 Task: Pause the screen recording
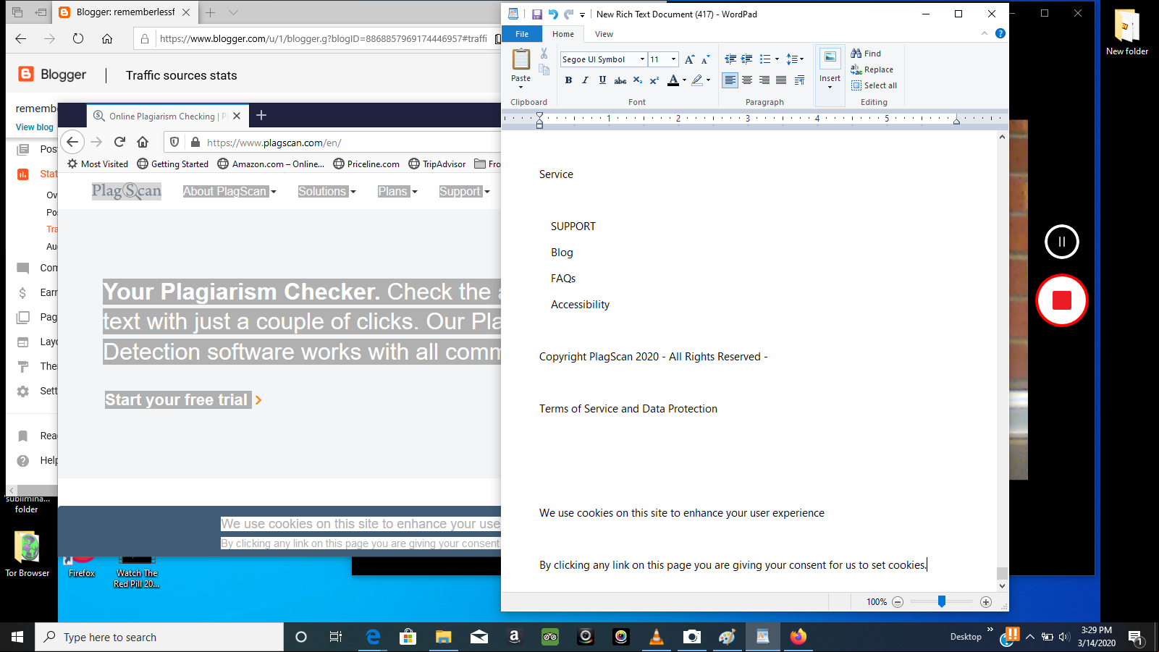tap(1062, 242)
